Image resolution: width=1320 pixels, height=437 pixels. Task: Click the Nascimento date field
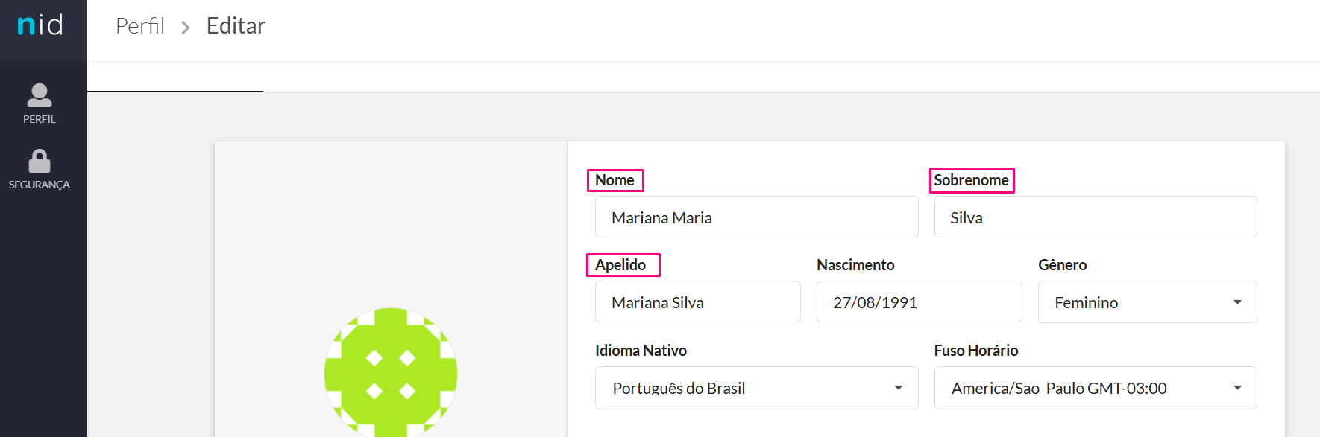pyautogui.click(x=919, y=302)
